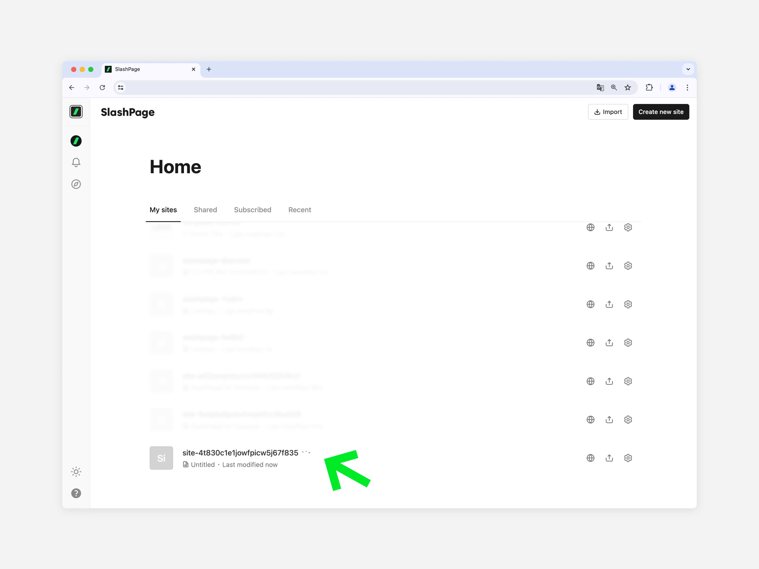759x569 pixels.
Task: Open the browser profile avatar
Action: [672, 88]
